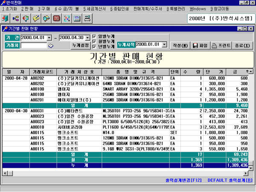Click the printer toolbar icon
256x192 pixels.
tap(87, 18)
